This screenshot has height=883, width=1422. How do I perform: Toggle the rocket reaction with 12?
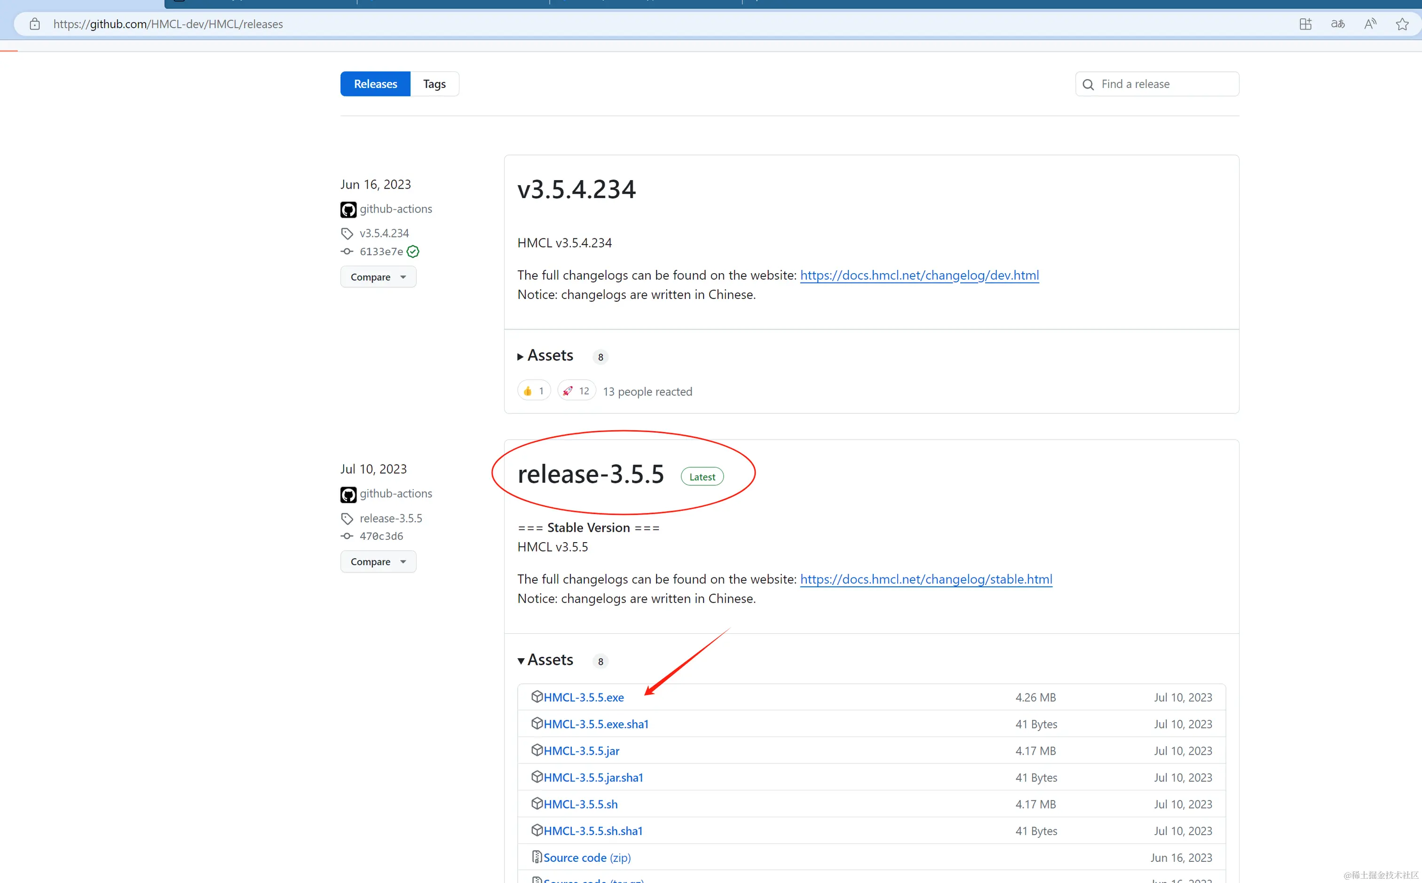[x=577, y=391]
